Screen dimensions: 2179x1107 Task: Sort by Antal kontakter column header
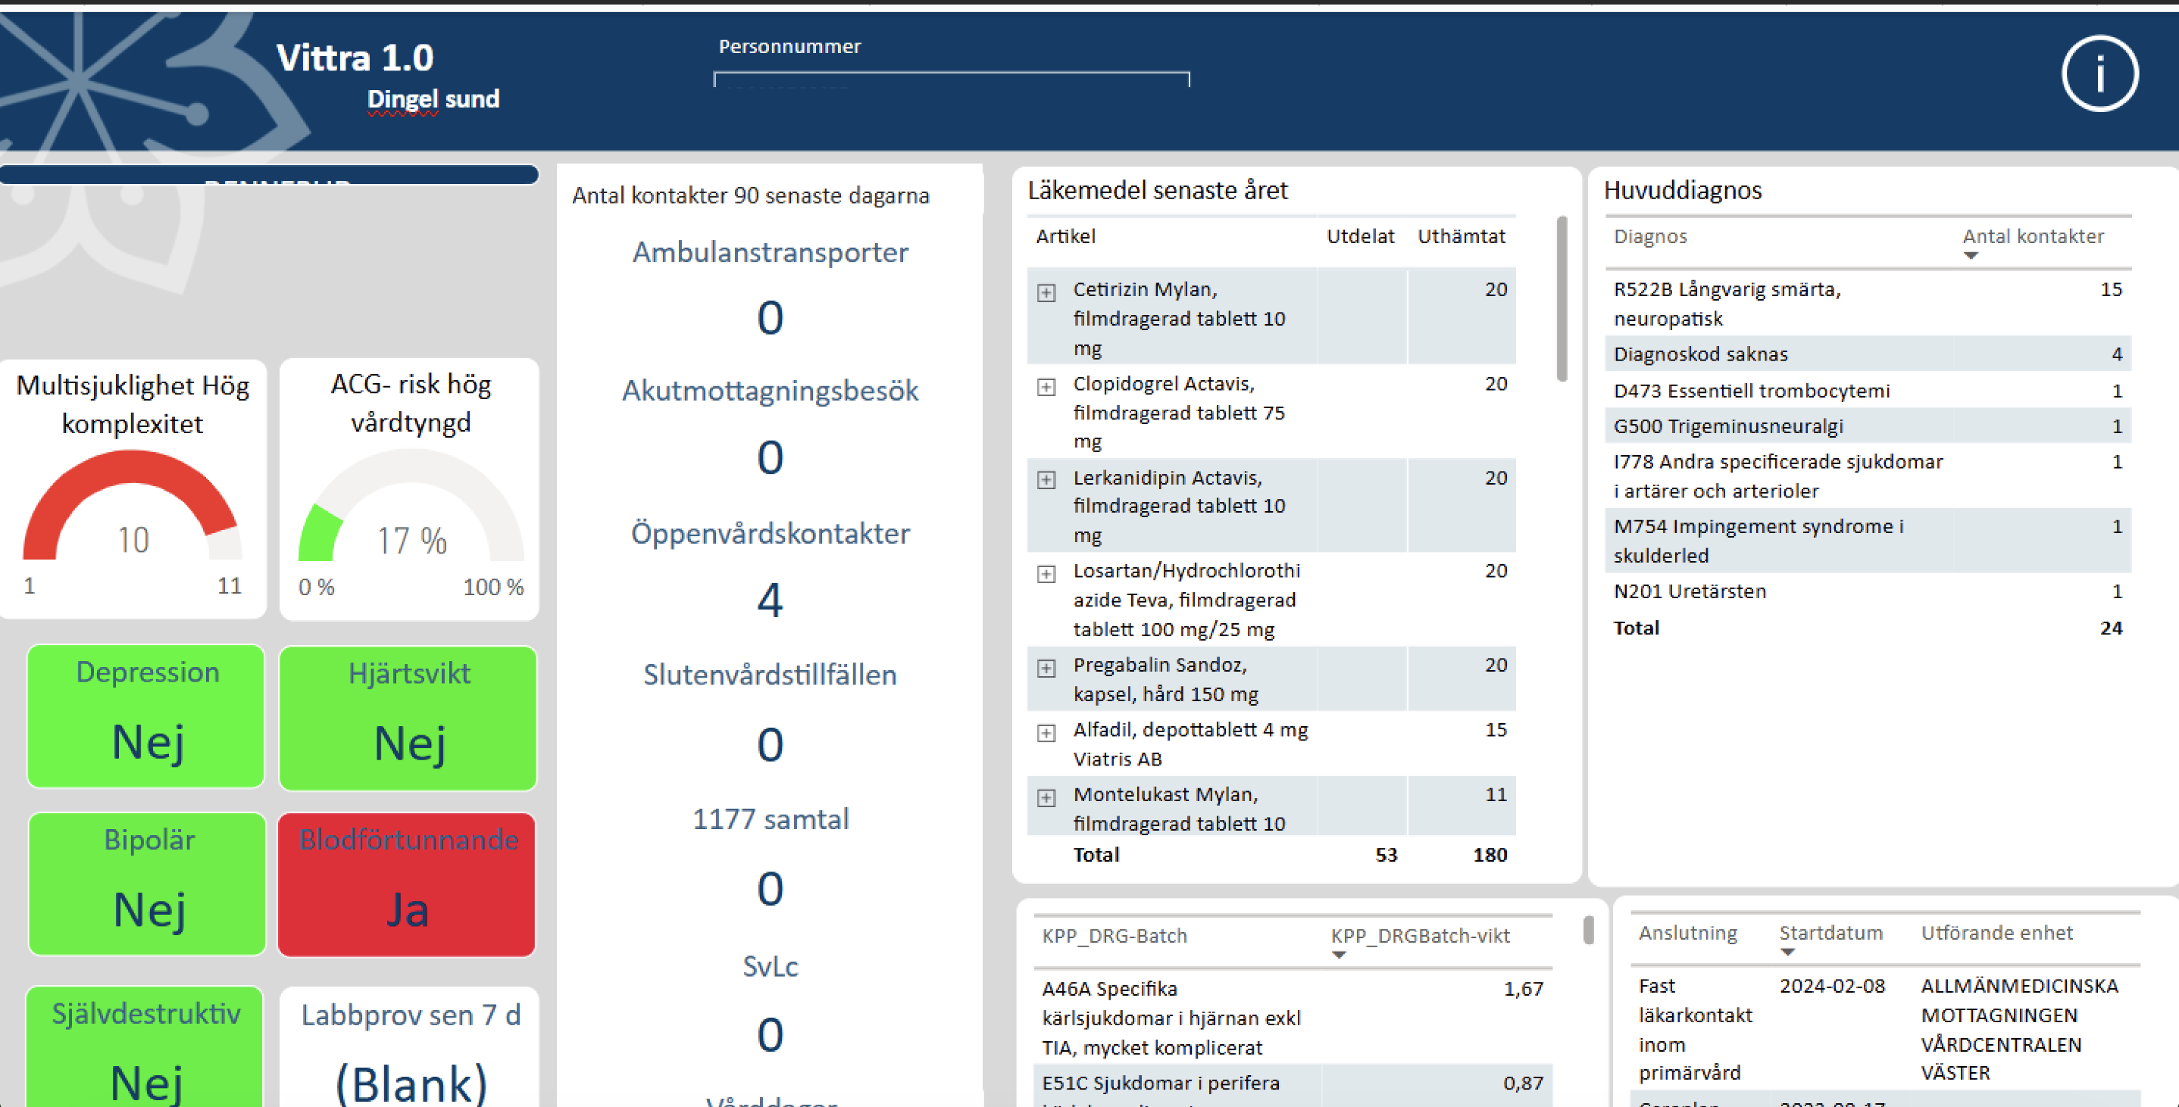tap(2032, 237)
